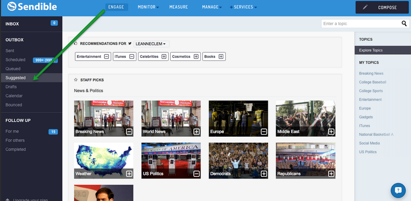Click the Sendible logo
The height and width of the screenshot is (201, 411).
(32, 7)
